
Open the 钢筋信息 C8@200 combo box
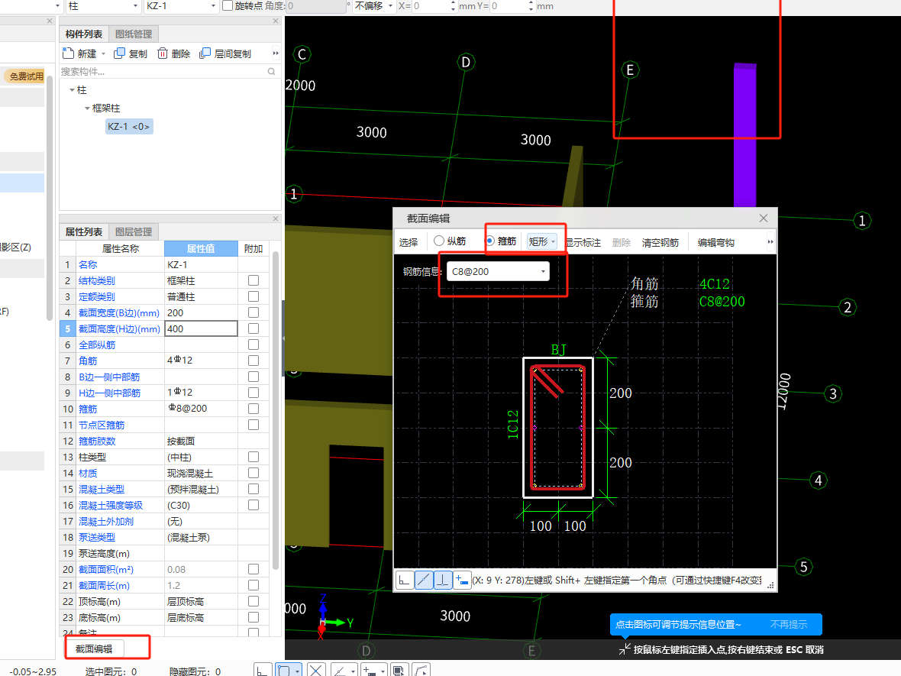(498, 271)
